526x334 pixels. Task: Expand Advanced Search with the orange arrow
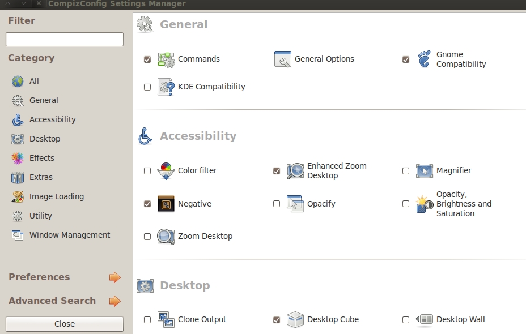(114, 301)
